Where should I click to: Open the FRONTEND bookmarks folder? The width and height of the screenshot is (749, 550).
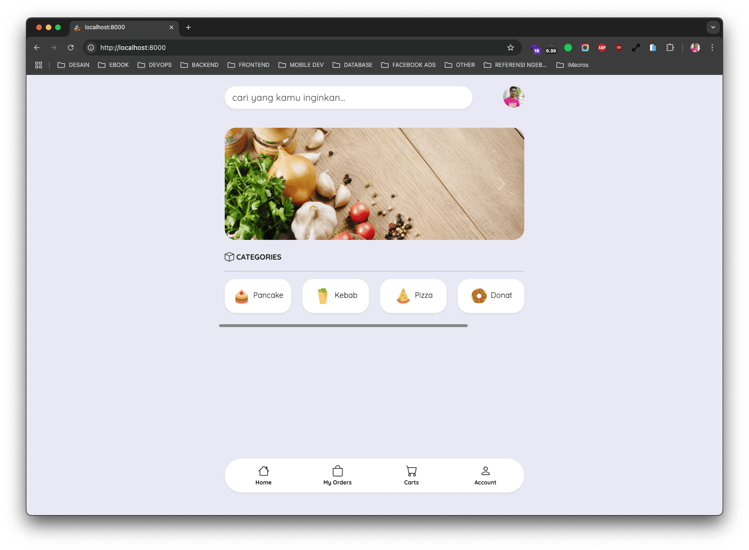[x=249, y=65]
